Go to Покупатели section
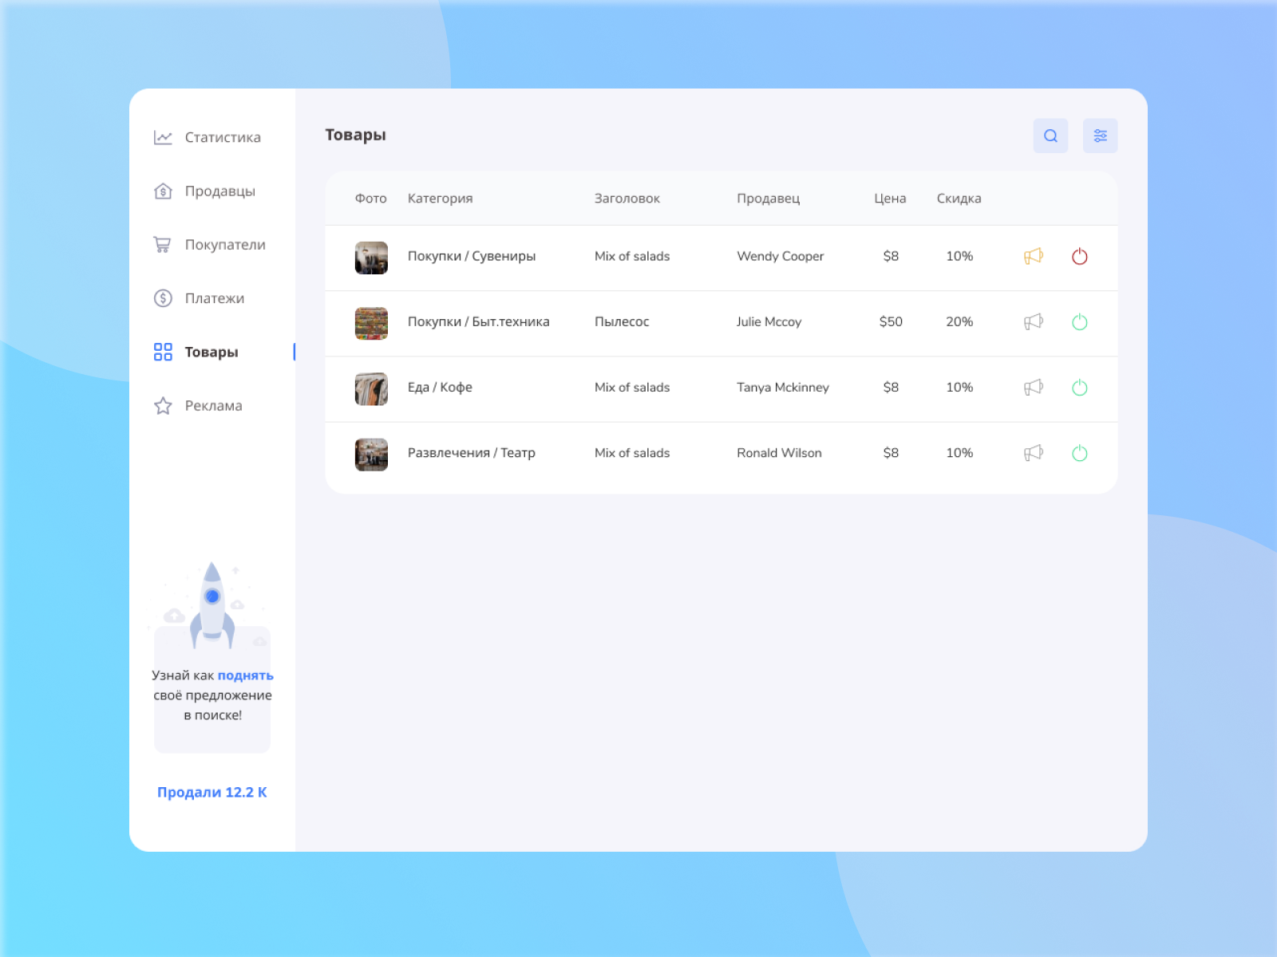The height and width of the screenshot is (957, 1277). point(224,245)
